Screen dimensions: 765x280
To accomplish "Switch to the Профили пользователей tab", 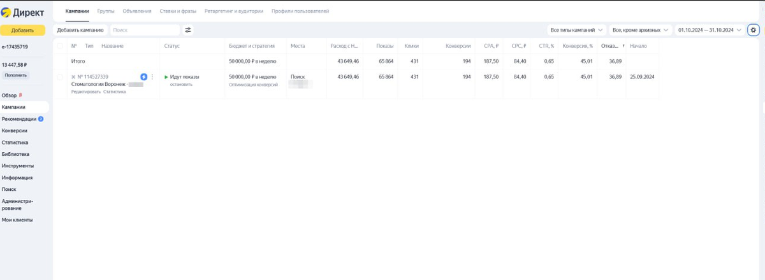I will coord(300,11).
